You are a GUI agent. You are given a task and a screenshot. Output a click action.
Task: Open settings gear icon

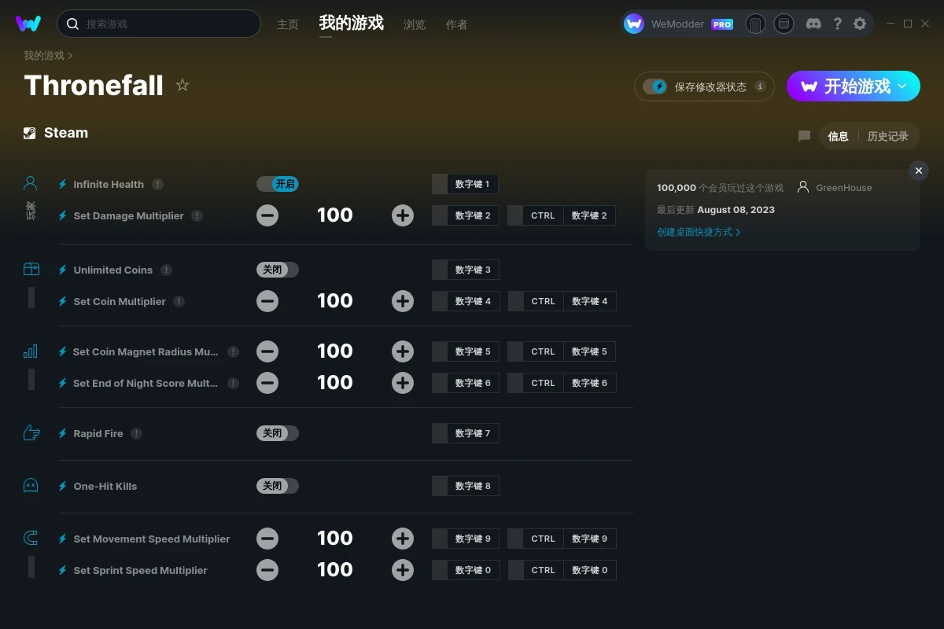860,24
